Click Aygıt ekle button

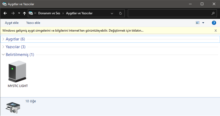coord(12,23)
